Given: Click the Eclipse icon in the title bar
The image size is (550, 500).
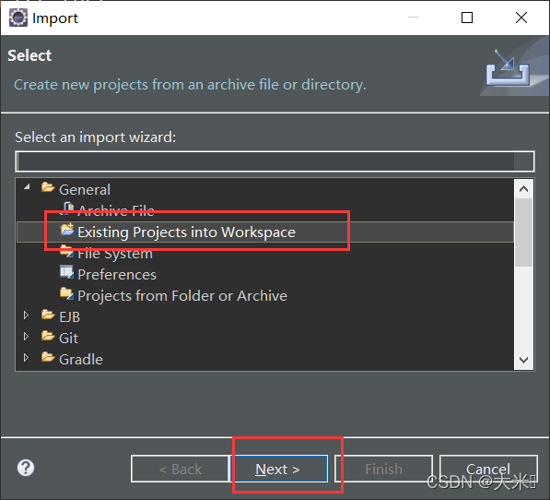Looking at the screenshot, I should 18,18.
